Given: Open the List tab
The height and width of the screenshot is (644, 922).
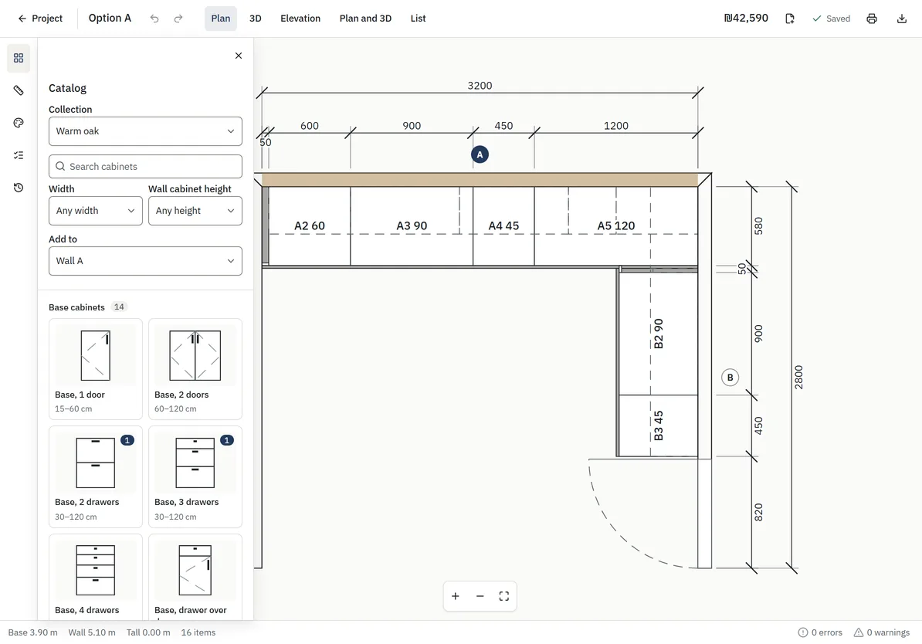Looking at the screenshot, I should tap(418, 19).
